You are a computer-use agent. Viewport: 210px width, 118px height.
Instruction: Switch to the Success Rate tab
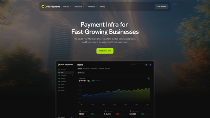(86, 69)
